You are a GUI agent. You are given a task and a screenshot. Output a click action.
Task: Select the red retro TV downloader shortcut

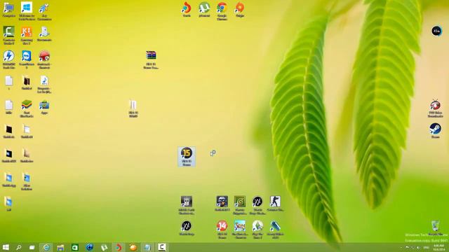(435, 105)
